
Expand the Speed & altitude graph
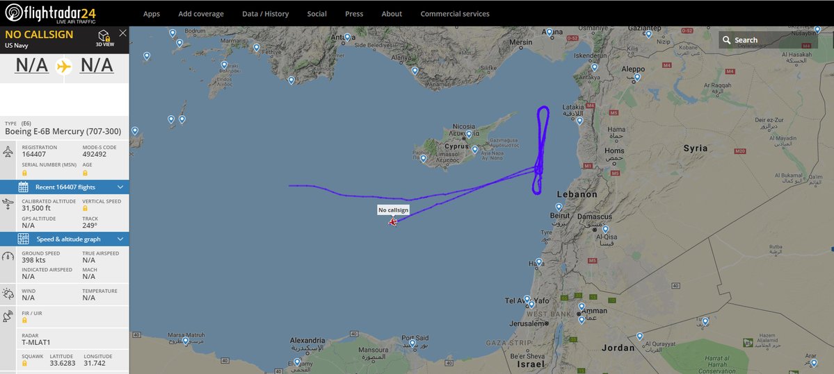65,239
